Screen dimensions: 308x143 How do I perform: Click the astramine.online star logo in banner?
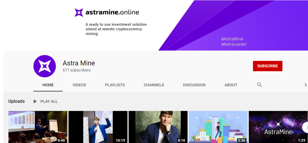point(79,13)
